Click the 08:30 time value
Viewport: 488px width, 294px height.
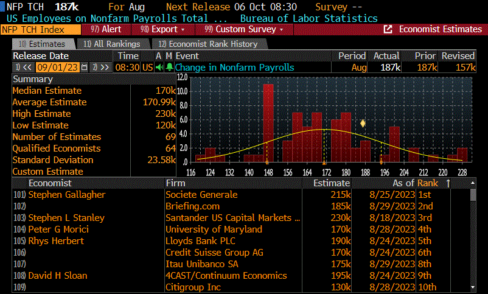[x=127, y=68]
